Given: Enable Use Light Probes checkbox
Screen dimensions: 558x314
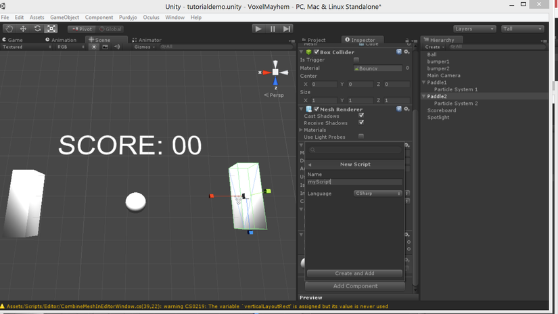Looking at the screenshot, I should click(x=361, y=137).
